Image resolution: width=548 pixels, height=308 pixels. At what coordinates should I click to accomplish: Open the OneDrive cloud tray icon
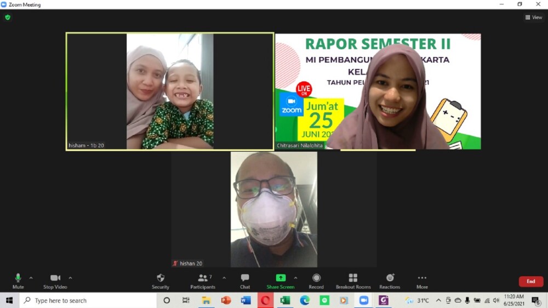pyautogui.click(x=458, y=300)
